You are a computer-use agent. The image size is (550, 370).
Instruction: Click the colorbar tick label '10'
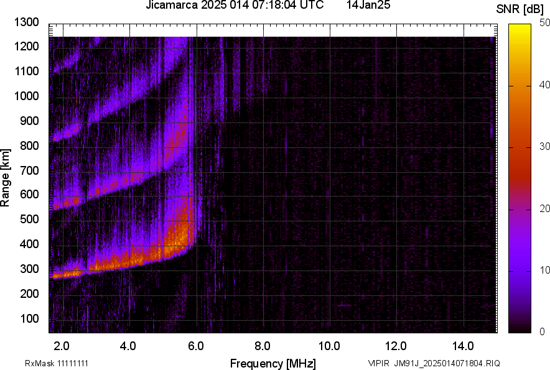[x=544, y=270]
